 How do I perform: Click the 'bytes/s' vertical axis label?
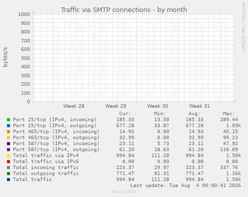point(5,57)
